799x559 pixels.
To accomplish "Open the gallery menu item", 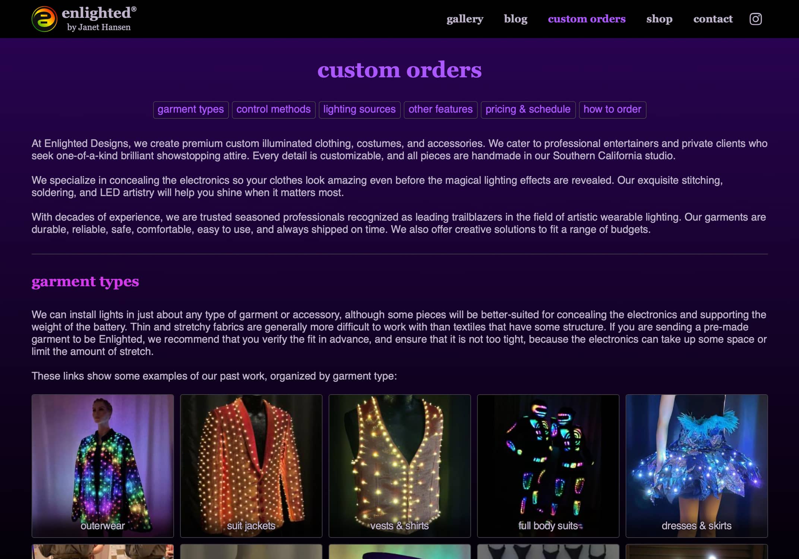I will pos(465,19).
